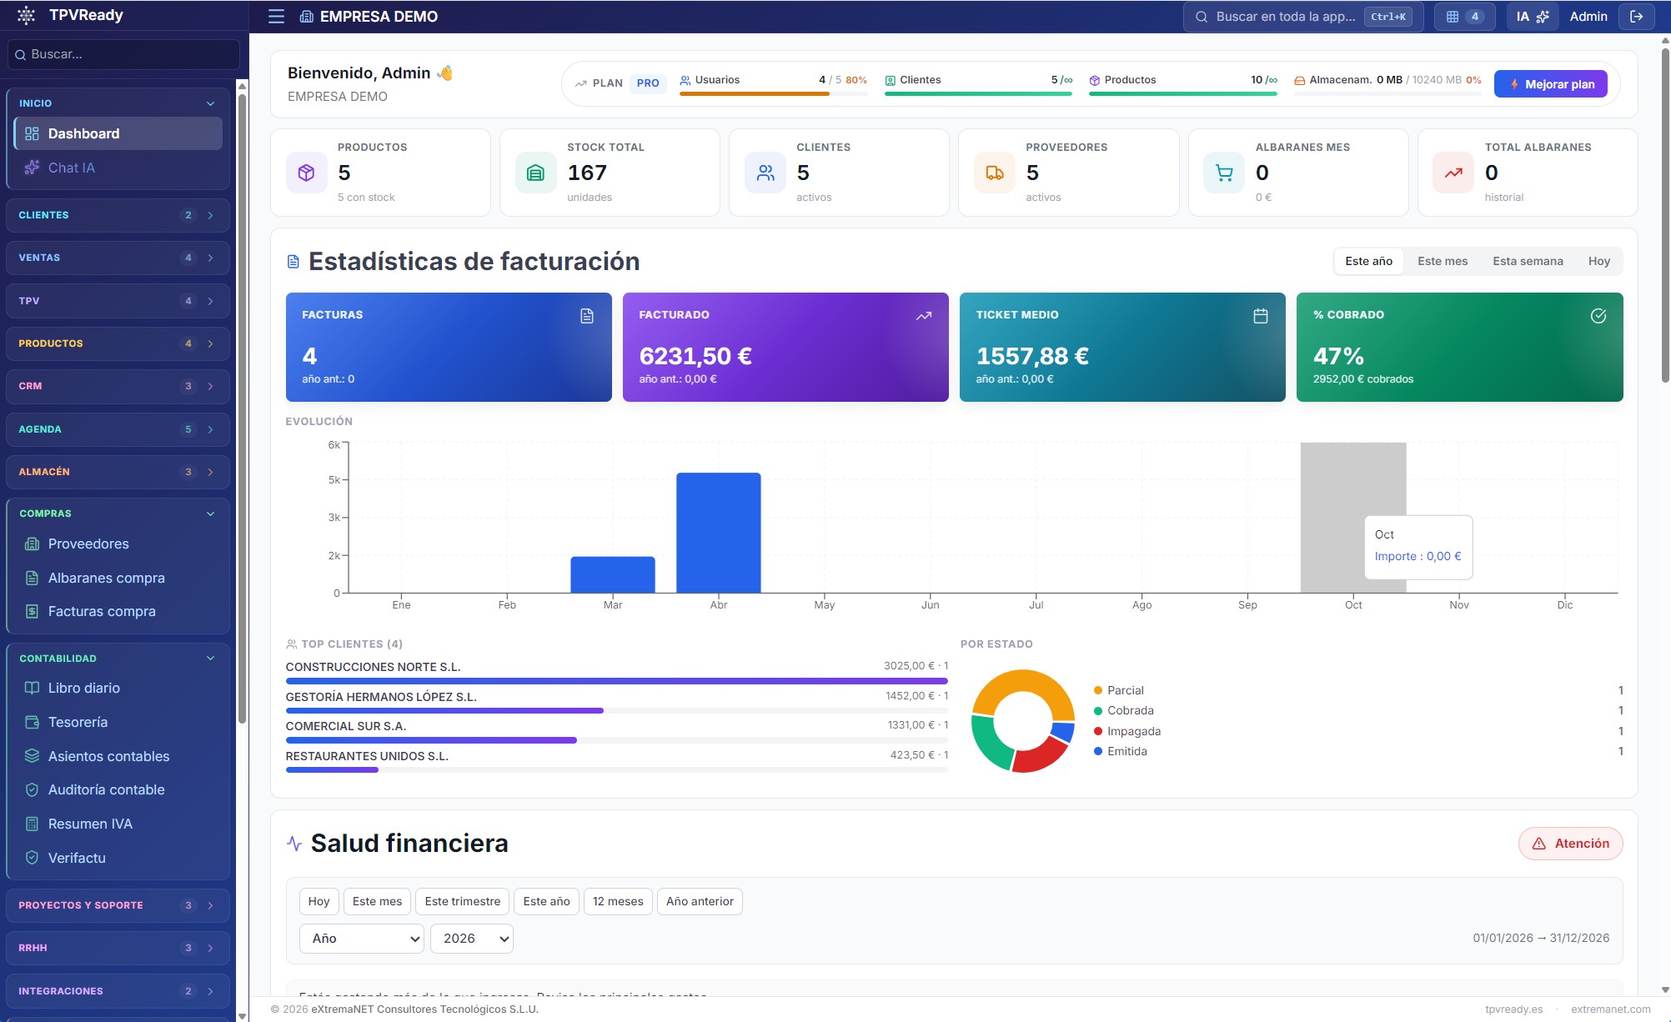Screen dimensions: 1671x1022
Task: Select the Este mes statistics tab
Action: coord(1443,261)
